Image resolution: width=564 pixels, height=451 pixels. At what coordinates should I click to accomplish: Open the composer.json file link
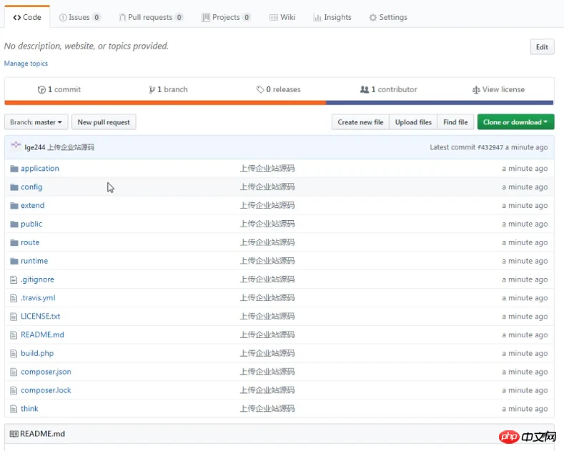(x=46, y=372)
